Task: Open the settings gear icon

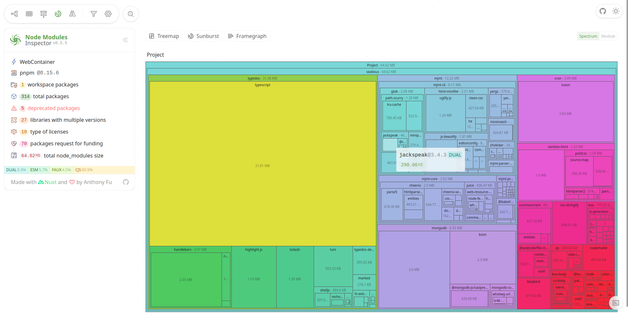Action: (x=108, y=14)
